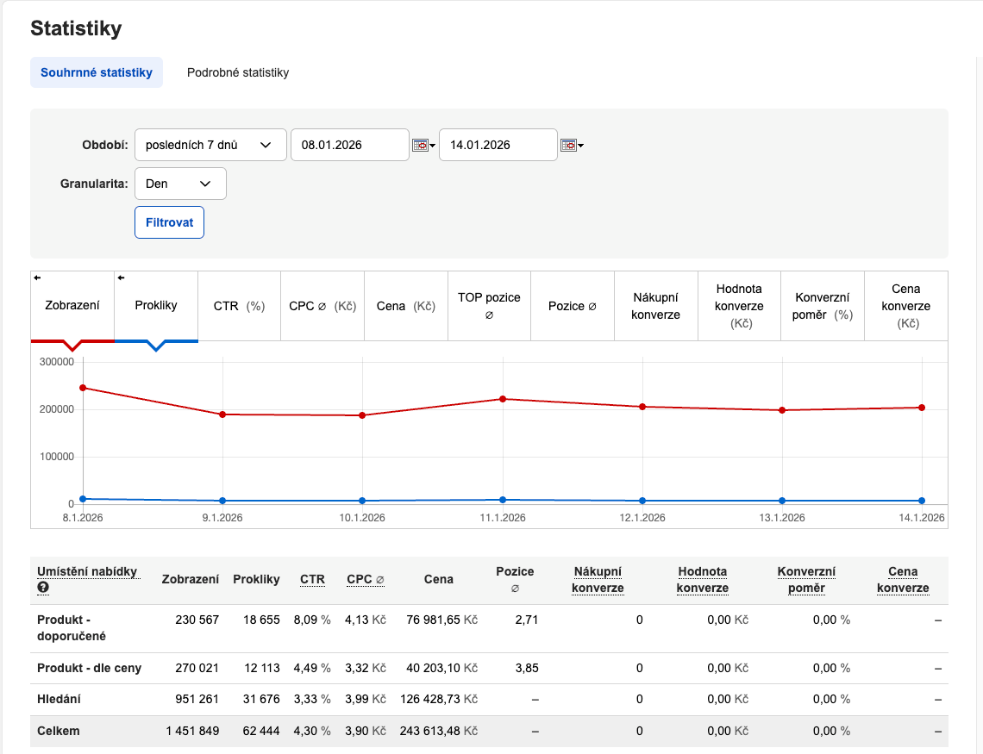This screenshot has height=754, width=983.
Task: Click small arrow icon in Zobrazení tile
Action: (37, 277)
